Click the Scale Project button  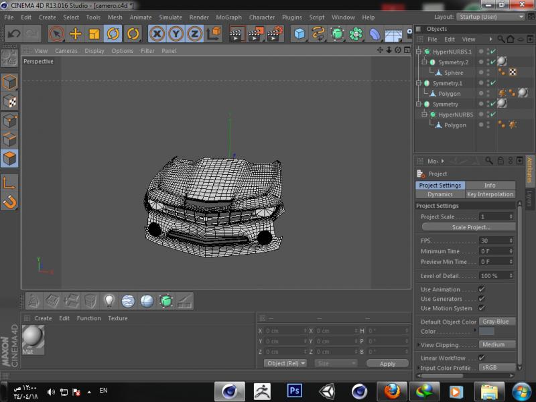(x=470, y=227)
